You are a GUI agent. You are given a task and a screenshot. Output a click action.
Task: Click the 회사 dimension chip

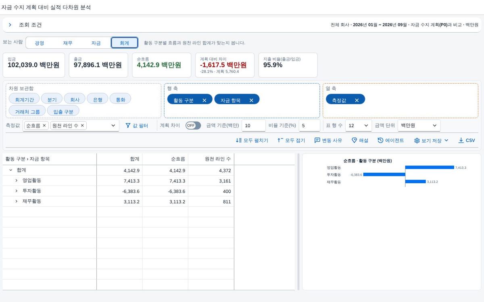pyautogui.click(x=75, y=99)
